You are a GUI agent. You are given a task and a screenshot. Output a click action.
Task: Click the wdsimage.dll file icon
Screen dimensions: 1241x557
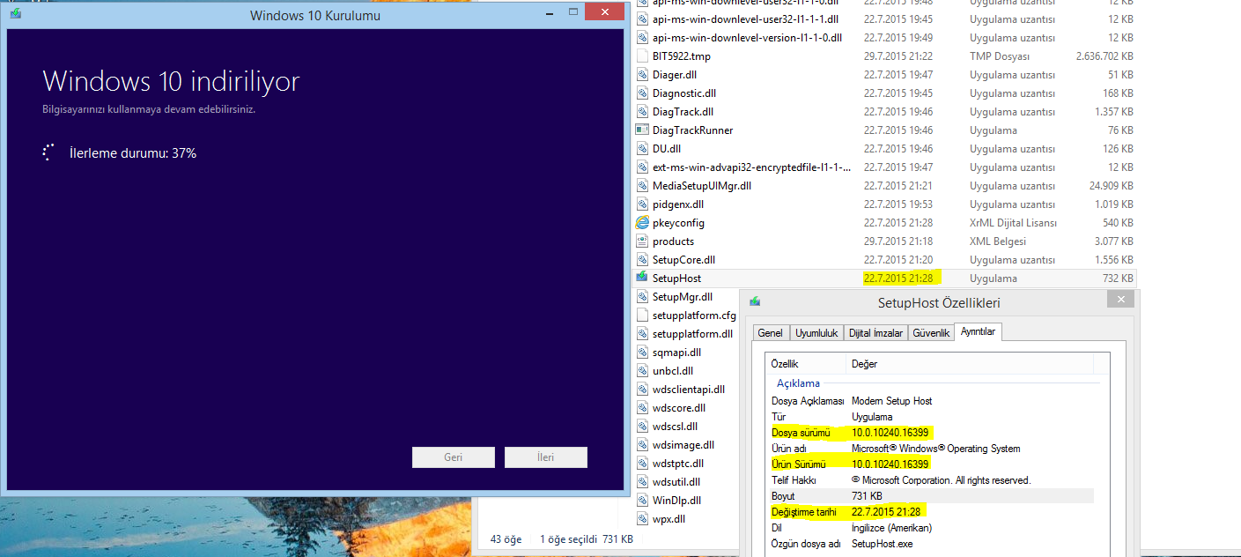(642, 444)
